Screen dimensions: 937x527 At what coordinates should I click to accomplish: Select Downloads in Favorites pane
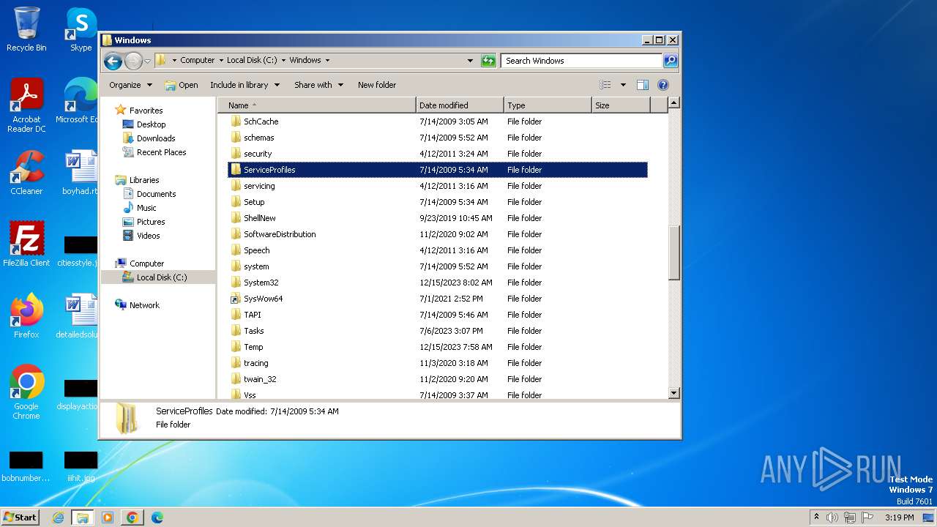(155, 138)
